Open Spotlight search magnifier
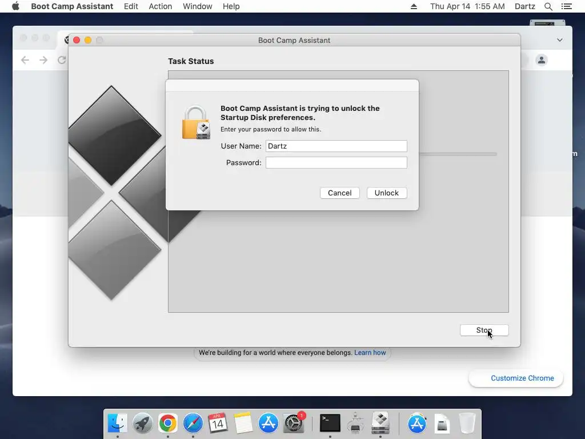This screenshot has height=439, width=585. coord(548,6)
